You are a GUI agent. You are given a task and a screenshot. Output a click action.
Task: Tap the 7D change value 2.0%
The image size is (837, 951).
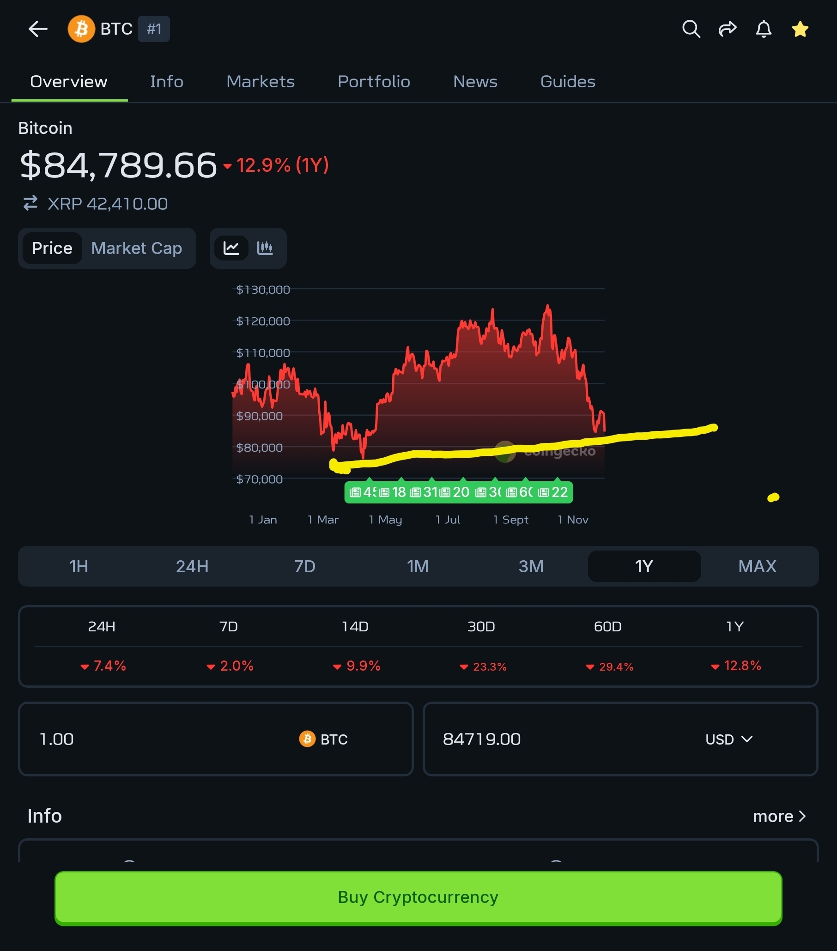click(x=230, y=666)
